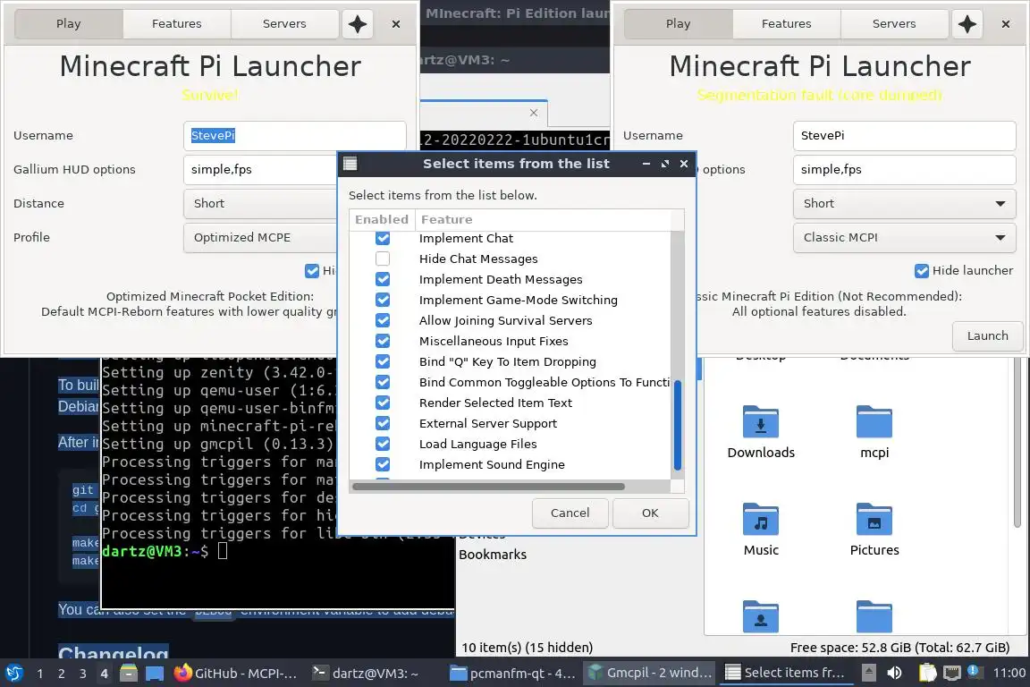The height and width of the screenshot is (687, 1030).
Task: Click simple,fps field in right launcher
Action: 905,170
